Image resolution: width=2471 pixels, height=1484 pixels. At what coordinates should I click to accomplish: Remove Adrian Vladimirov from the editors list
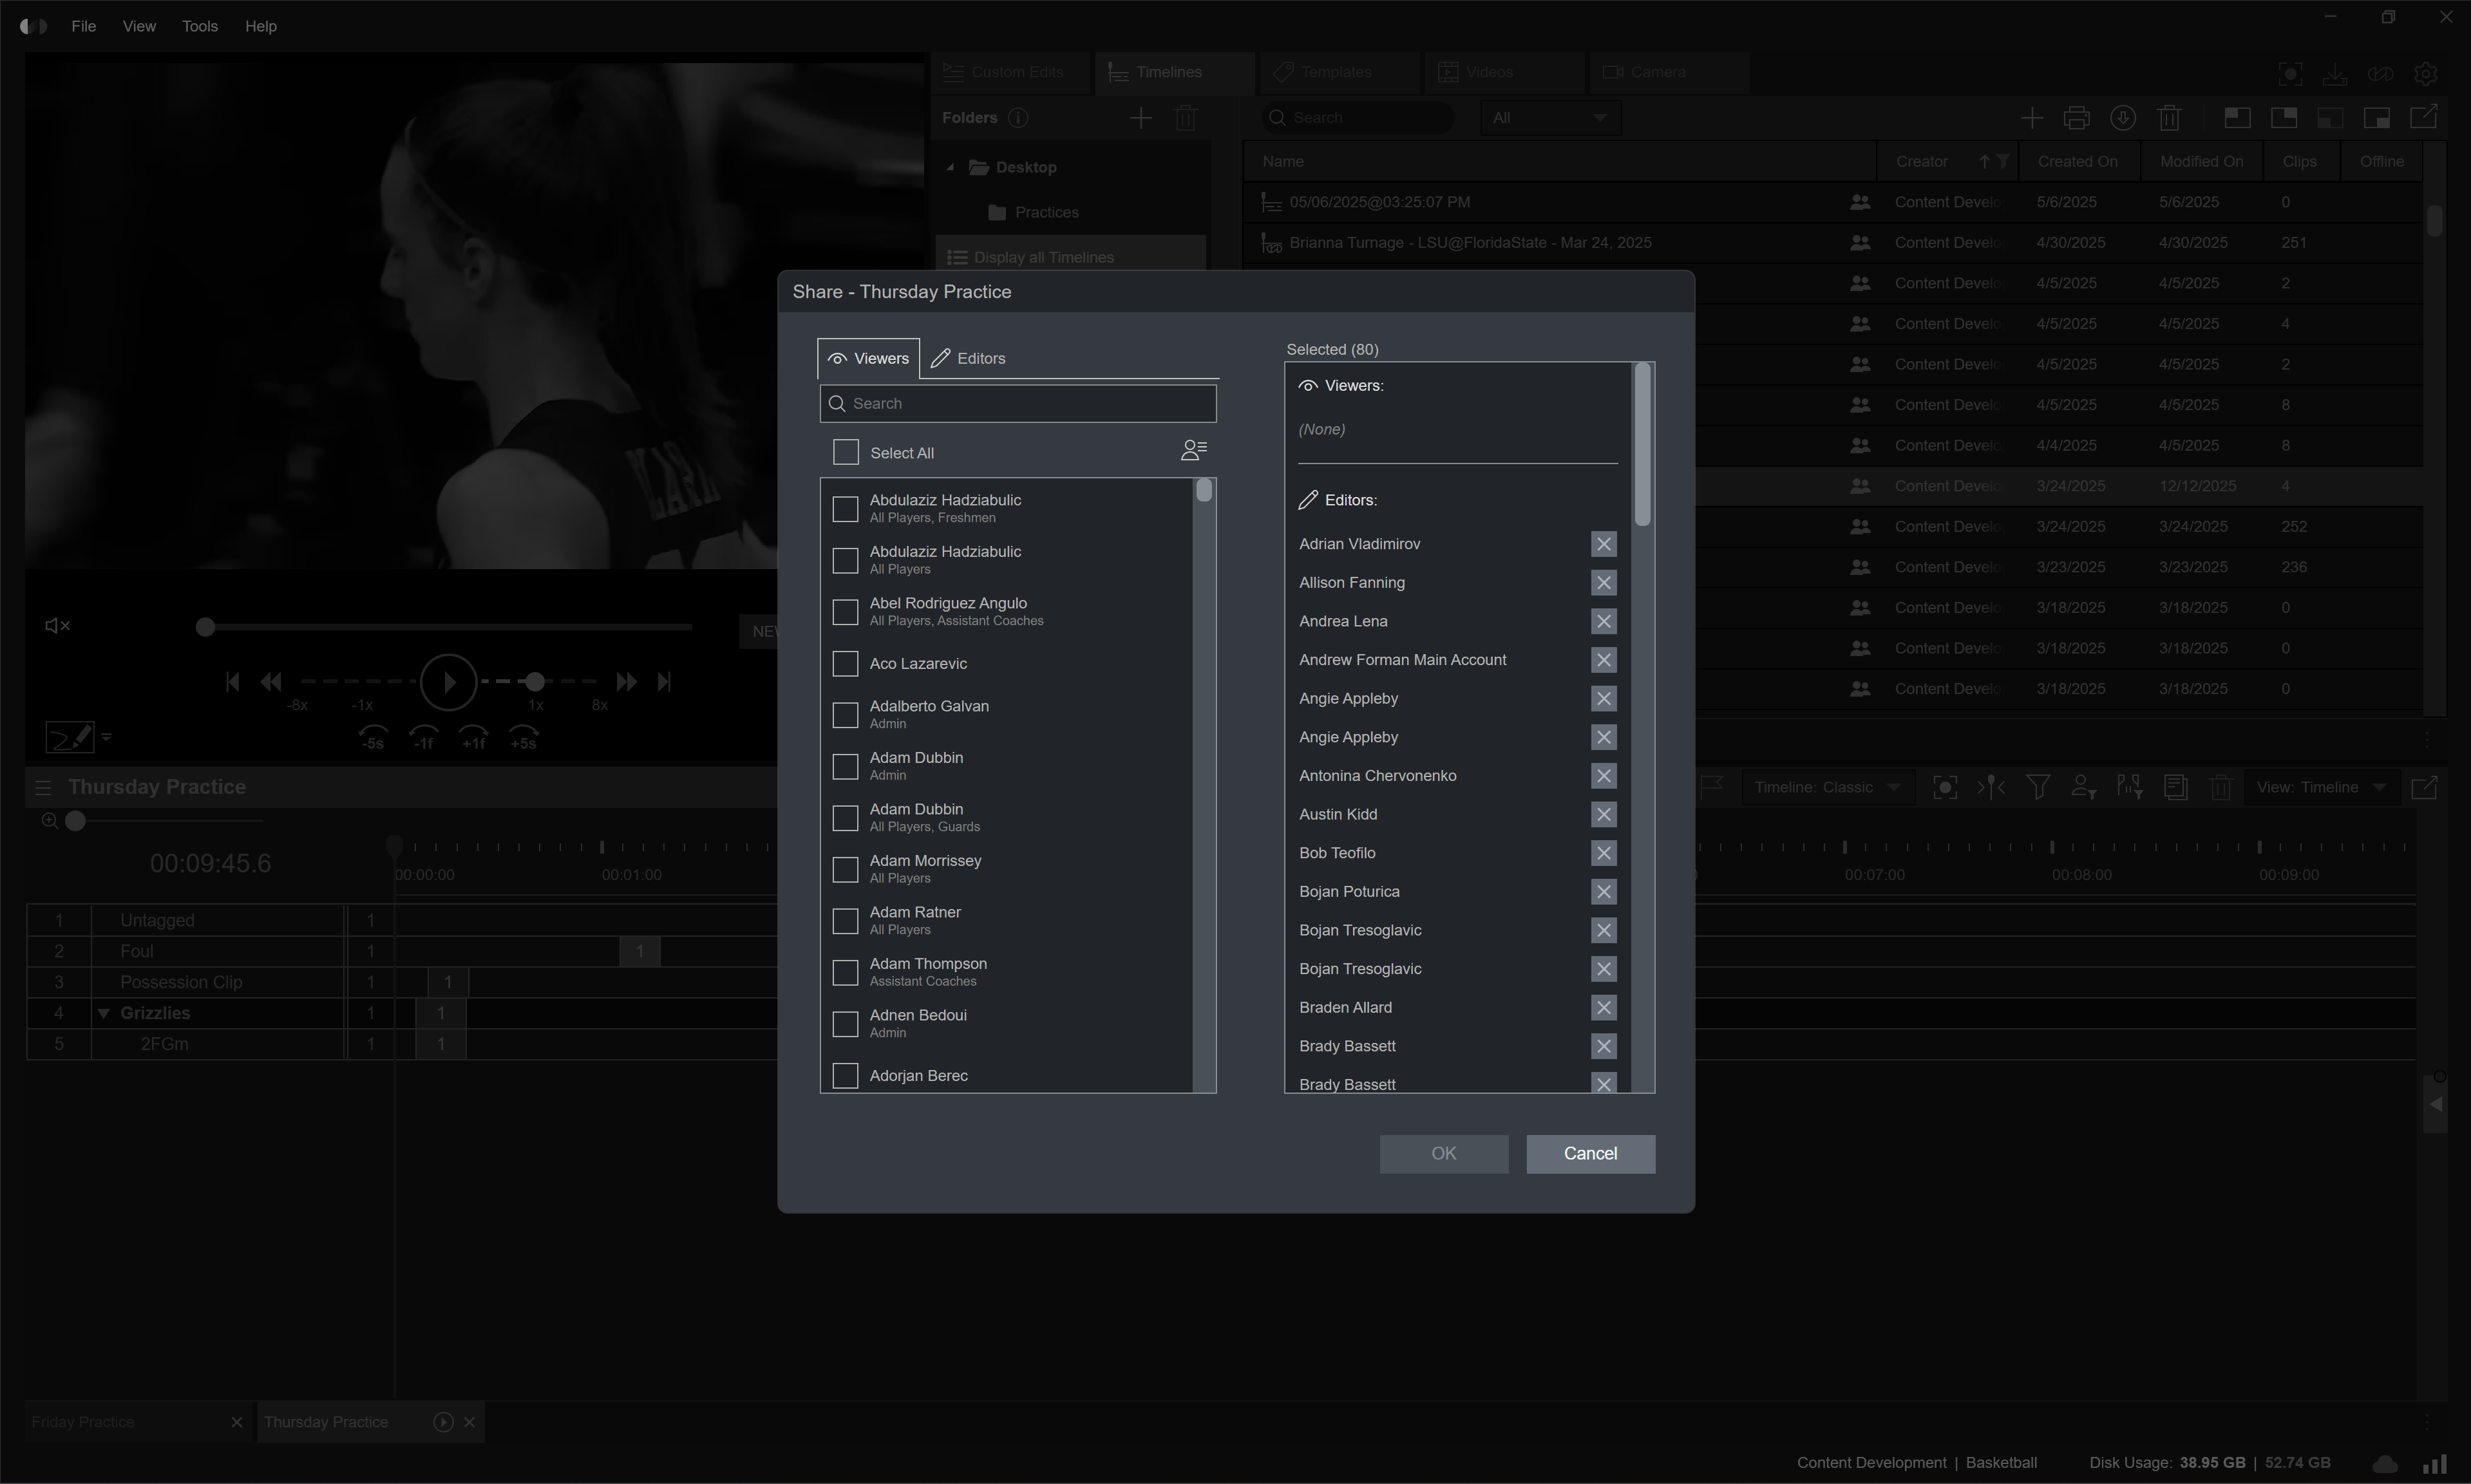click(1603, 544)
